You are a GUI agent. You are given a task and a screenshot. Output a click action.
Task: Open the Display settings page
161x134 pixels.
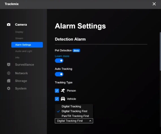(x=19, y=32)
